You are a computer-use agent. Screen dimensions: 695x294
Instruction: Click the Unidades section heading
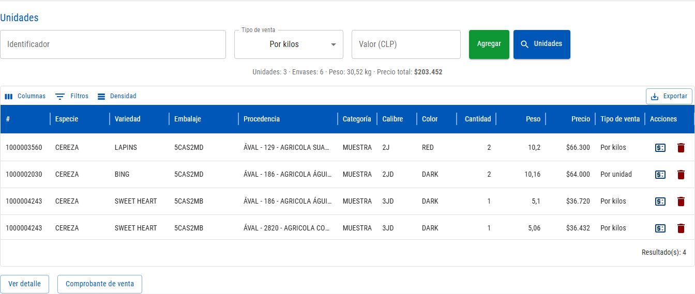pos(19,18)
